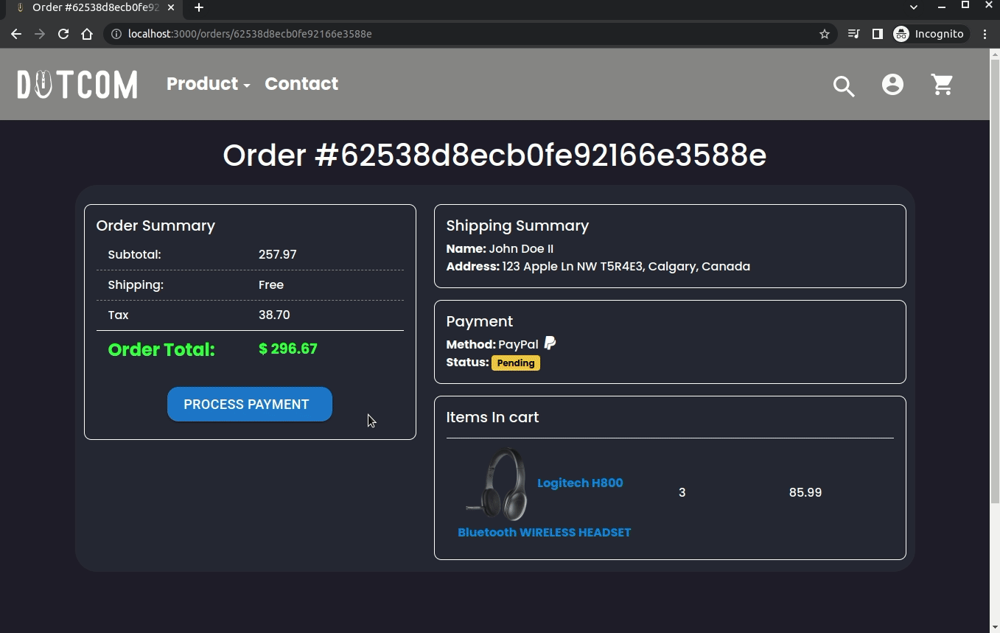Open the Contact menu item

301,83
